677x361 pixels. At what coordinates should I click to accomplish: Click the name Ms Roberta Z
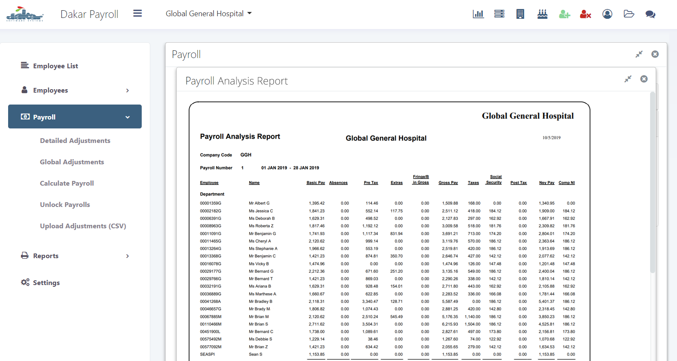pyautogui.click(x=261, y=226)
